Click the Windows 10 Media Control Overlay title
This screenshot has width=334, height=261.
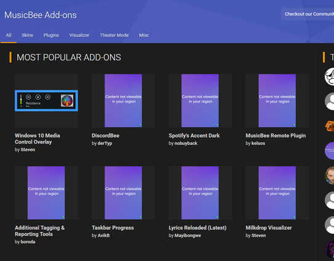pos(38,139)
